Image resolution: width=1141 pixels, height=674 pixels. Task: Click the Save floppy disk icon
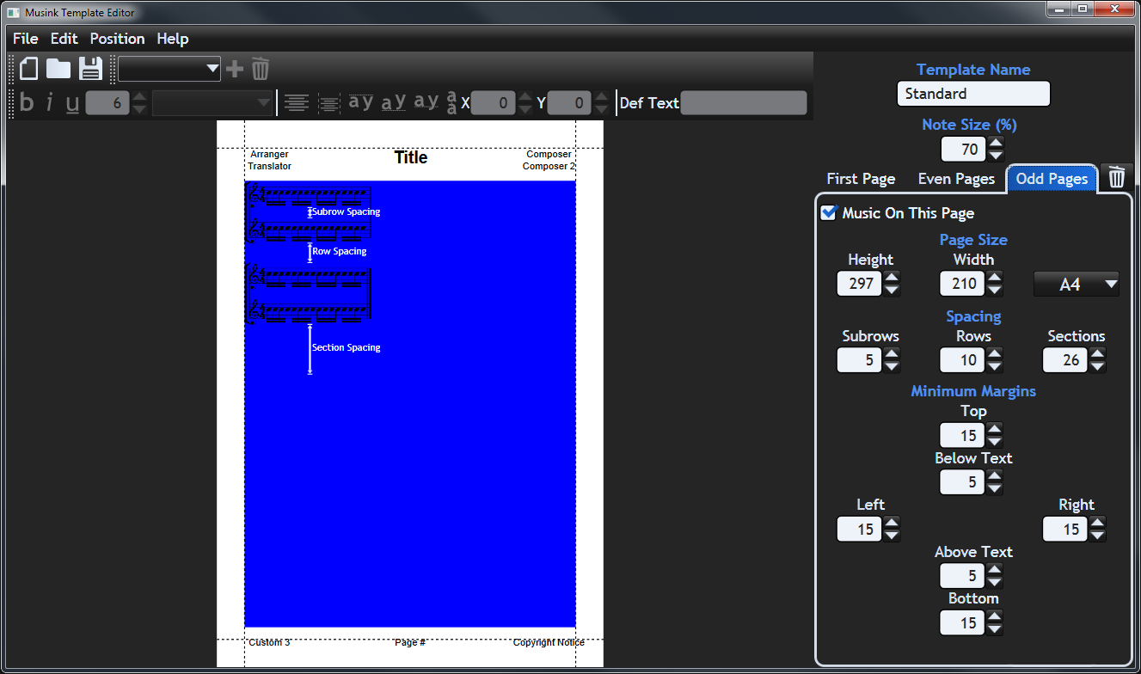(90, 69)
